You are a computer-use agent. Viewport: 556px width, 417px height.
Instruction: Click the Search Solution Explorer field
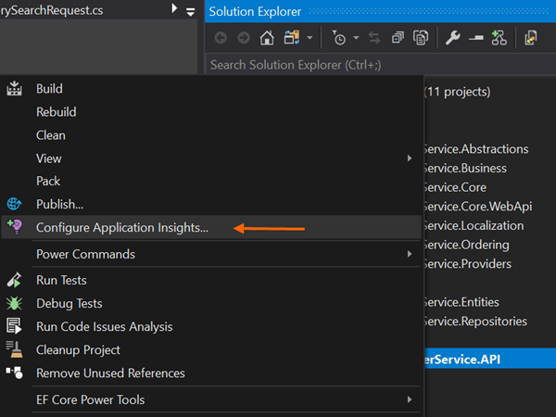371,65
